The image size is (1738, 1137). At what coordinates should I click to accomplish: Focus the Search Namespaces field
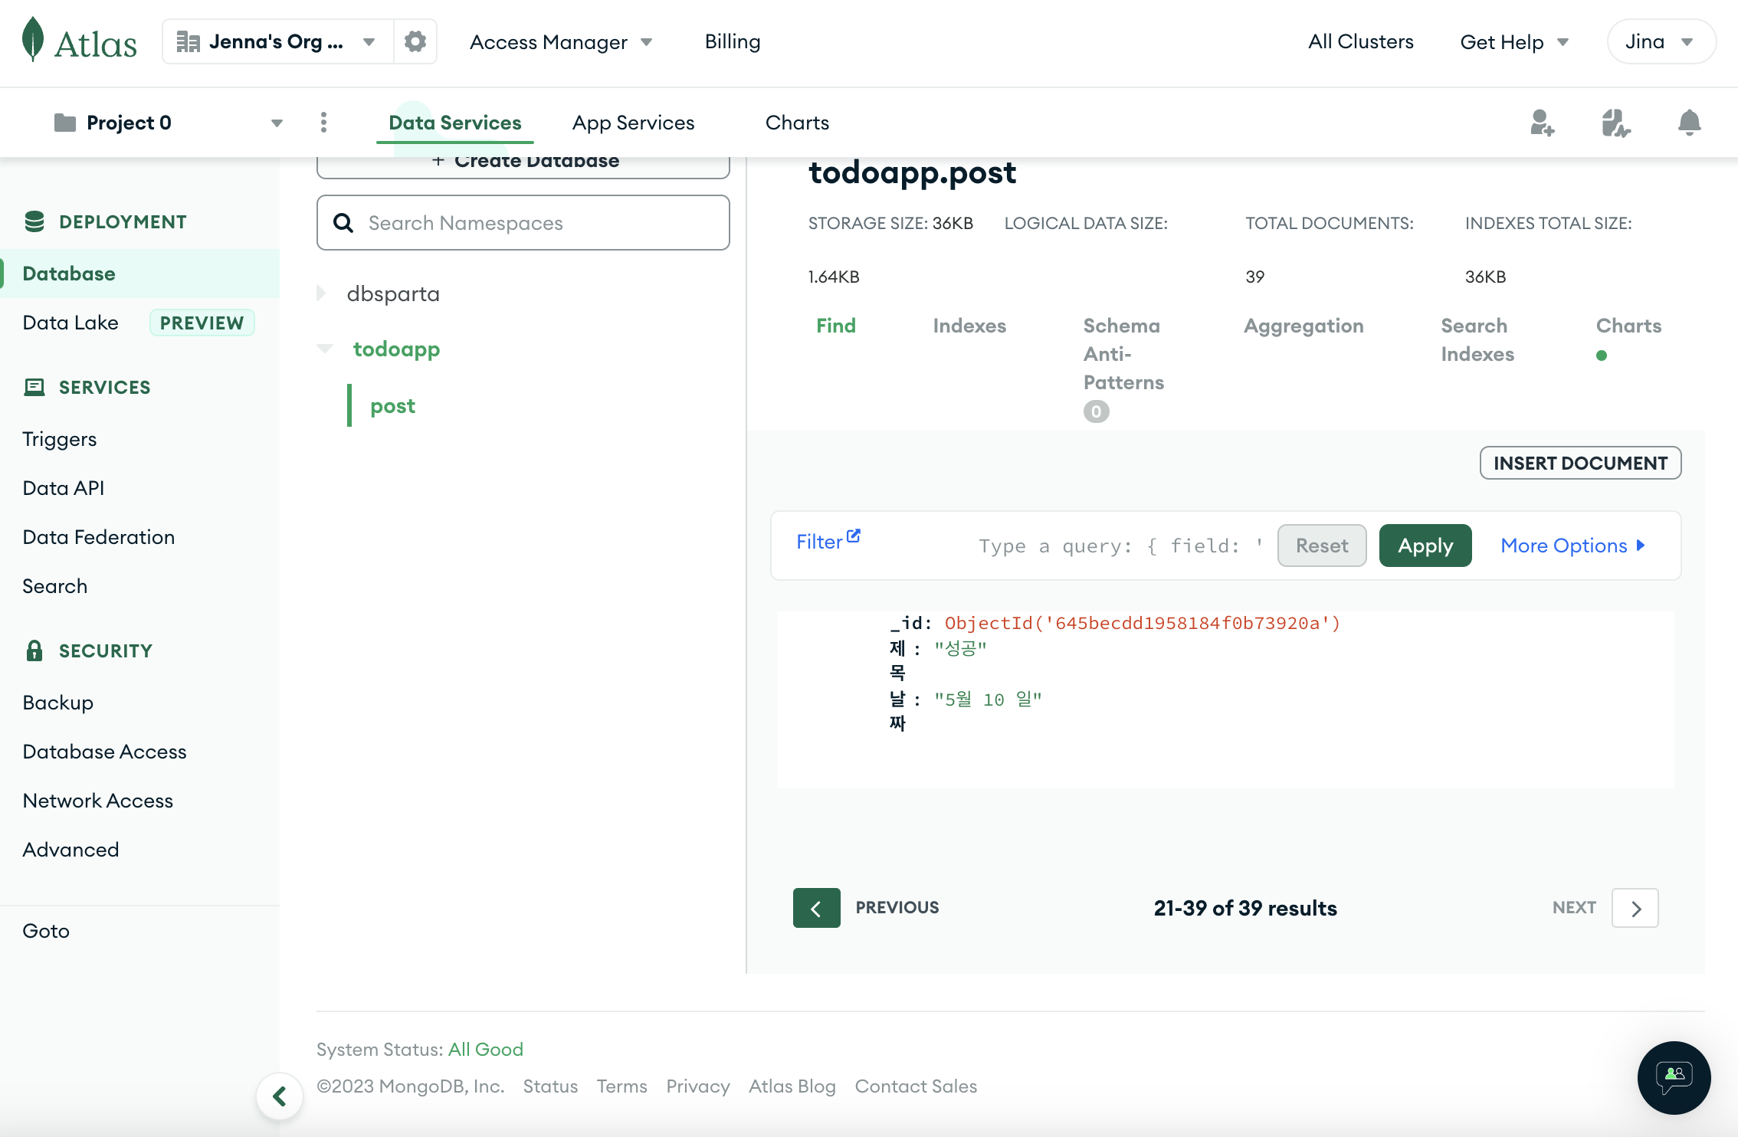(x=523, y=223)
